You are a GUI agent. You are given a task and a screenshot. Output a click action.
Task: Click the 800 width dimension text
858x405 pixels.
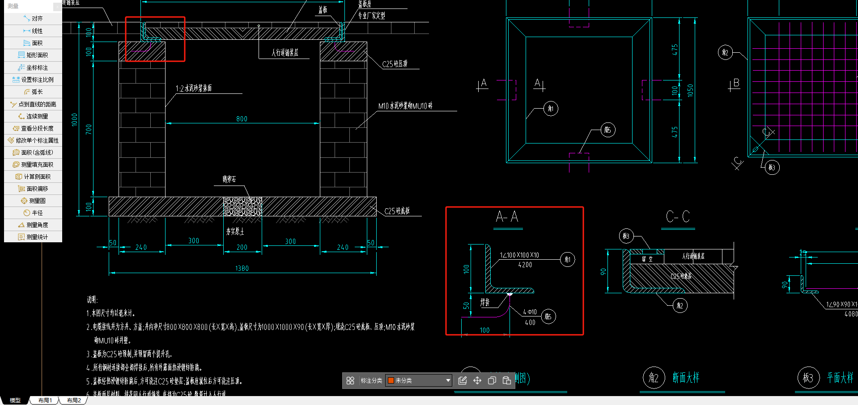pyautogui.click(x=242, y=119)
